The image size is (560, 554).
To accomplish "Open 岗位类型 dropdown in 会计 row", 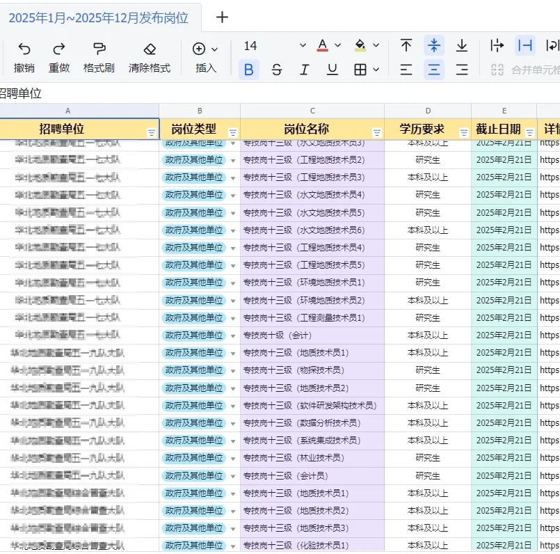I will point(233,336).
